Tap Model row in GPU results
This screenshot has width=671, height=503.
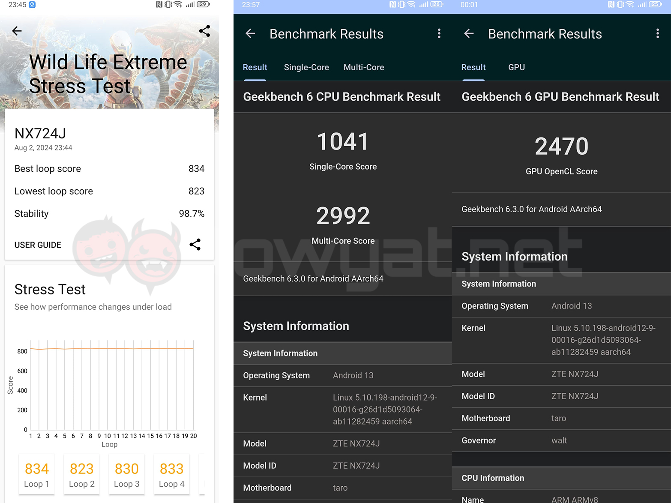click(x=561, y=374)
